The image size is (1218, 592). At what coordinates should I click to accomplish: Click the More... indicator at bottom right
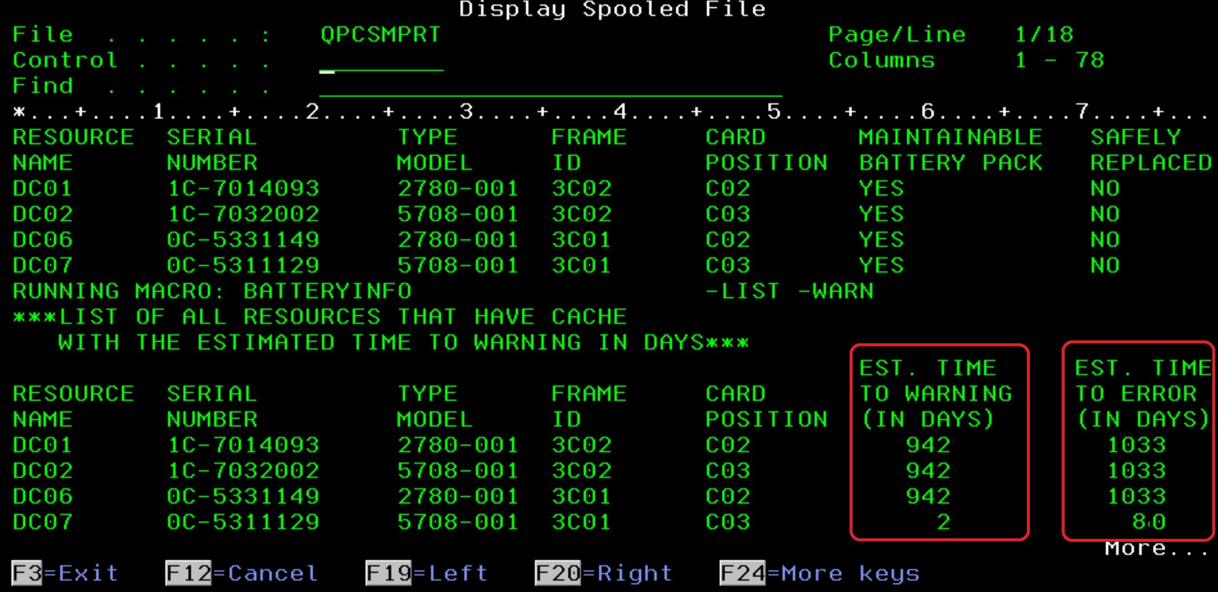click(1156, 549)
